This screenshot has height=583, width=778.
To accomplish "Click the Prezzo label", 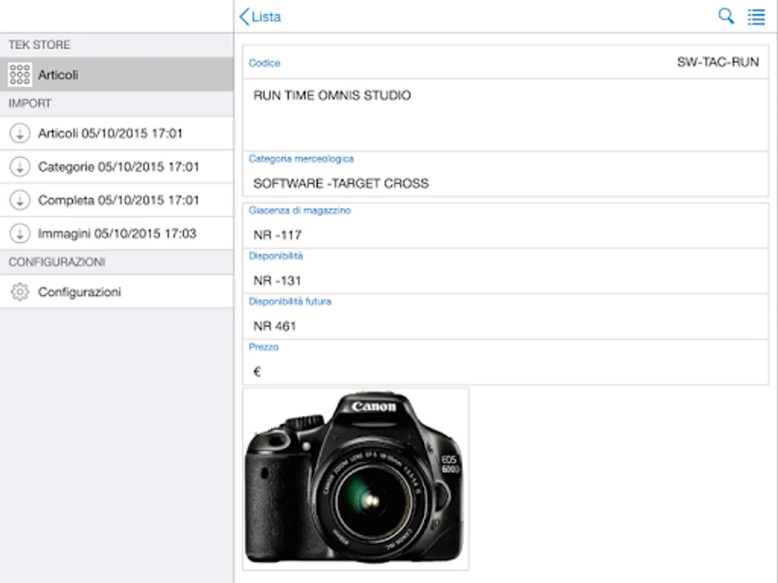I will click(x=264, y=347).
